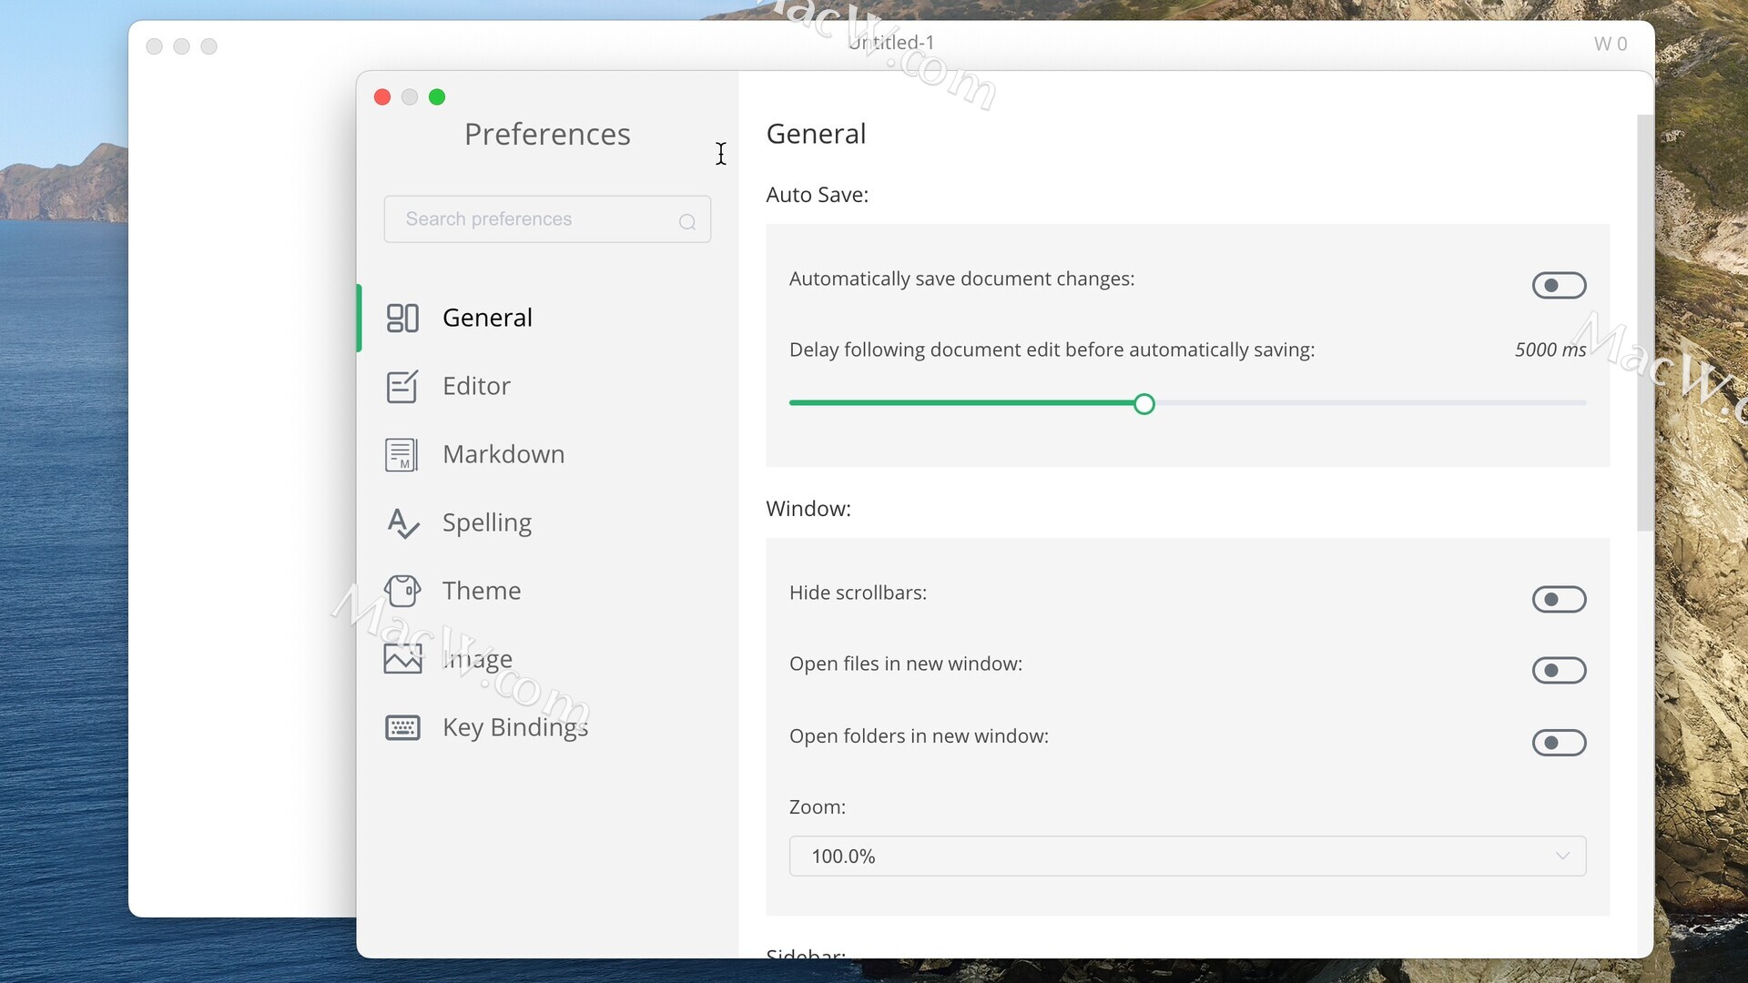Click the Markdown document icon
This screenshot has height=983, width=1748.
pyautogui.click(x=401, y=454)
